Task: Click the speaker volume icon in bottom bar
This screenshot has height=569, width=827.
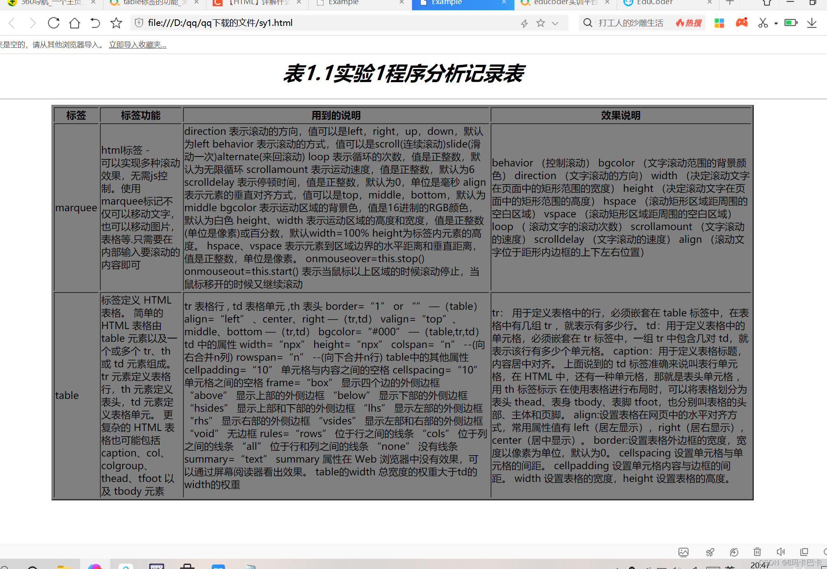Action: pyautogui.click(x=781, y=552)
